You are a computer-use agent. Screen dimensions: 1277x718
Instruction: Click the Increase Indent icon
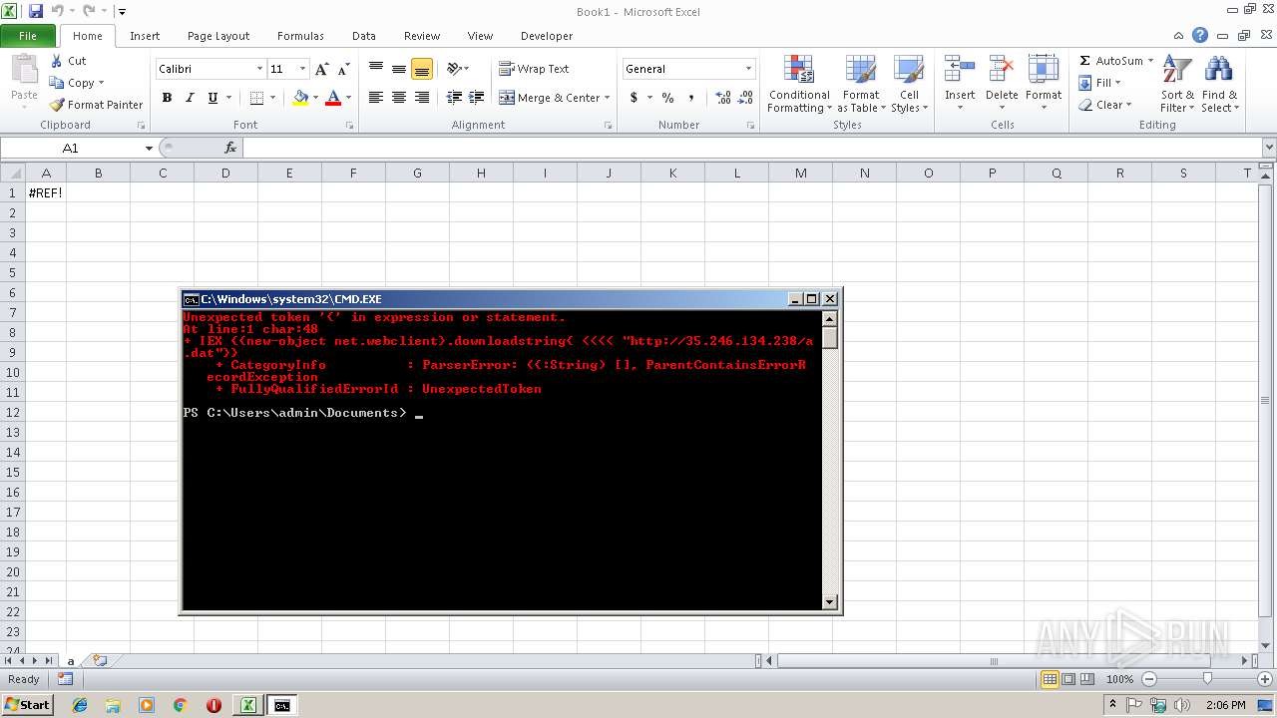477,98
